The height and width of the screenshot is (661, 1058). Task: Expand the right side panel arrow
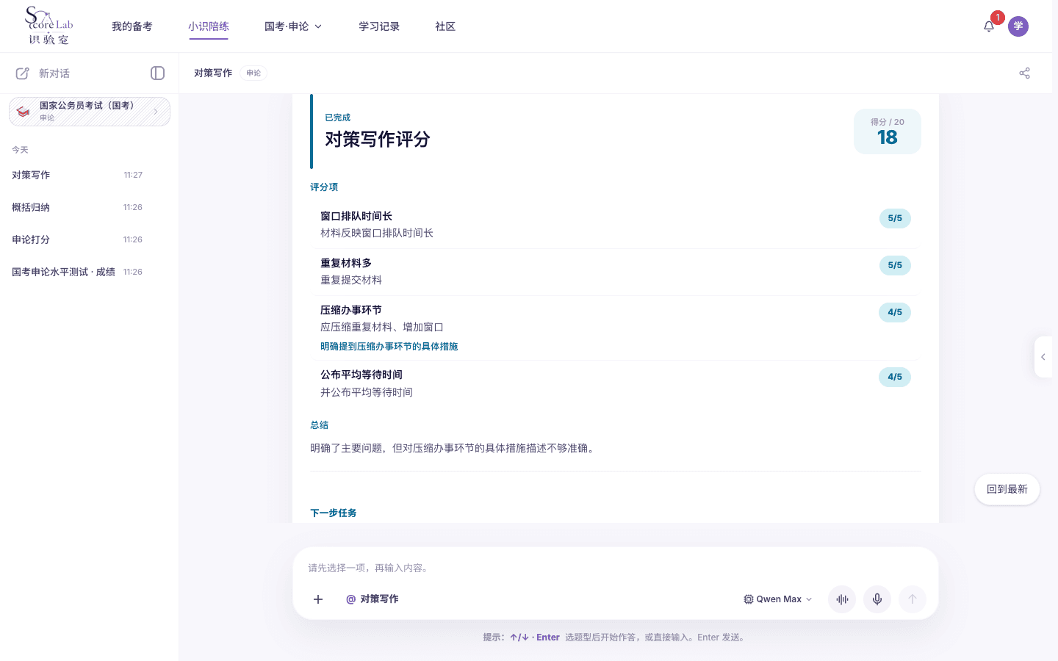coord(1043,357)
